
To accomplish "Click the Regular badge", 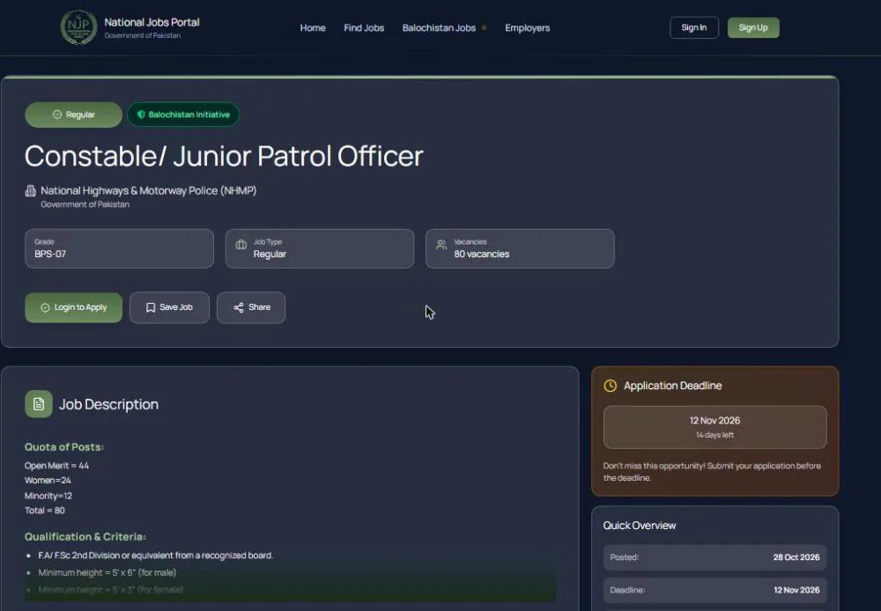I will click(x=74, y=114).
